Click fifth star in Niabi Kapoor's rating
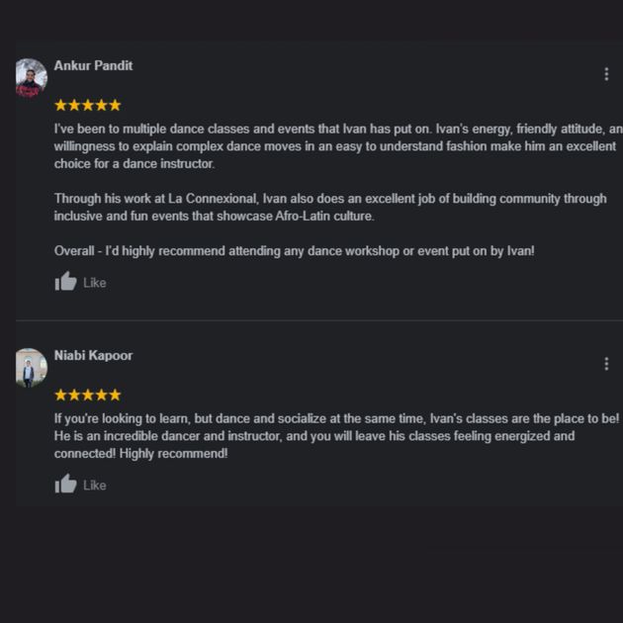The height and width of the screenshot is (623, 623). click(115, 395)
